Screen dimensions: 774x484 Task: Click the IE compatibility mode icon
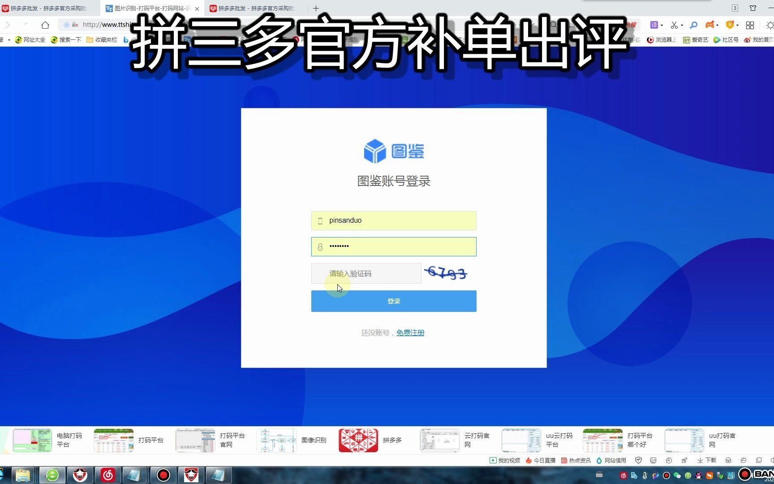click(x=744, y=460)
